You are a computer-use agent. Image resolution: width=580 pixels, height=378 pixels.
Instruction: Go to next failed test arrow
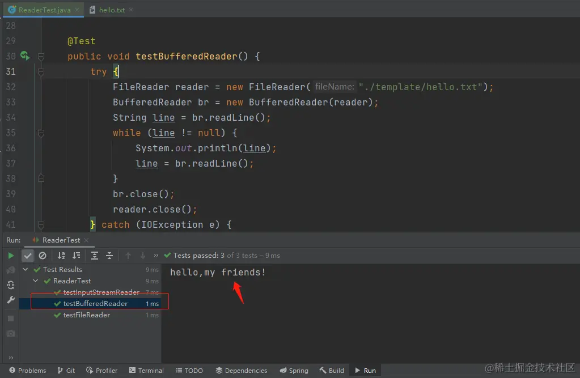pyautogui.click(x=143, y=256)
